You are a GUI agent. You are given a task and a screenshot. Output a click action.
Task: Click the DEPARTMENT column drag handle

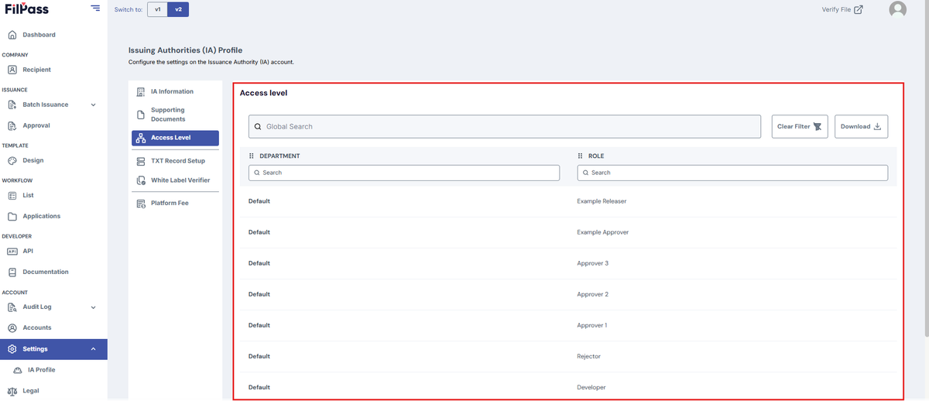(x=252, y=156)
